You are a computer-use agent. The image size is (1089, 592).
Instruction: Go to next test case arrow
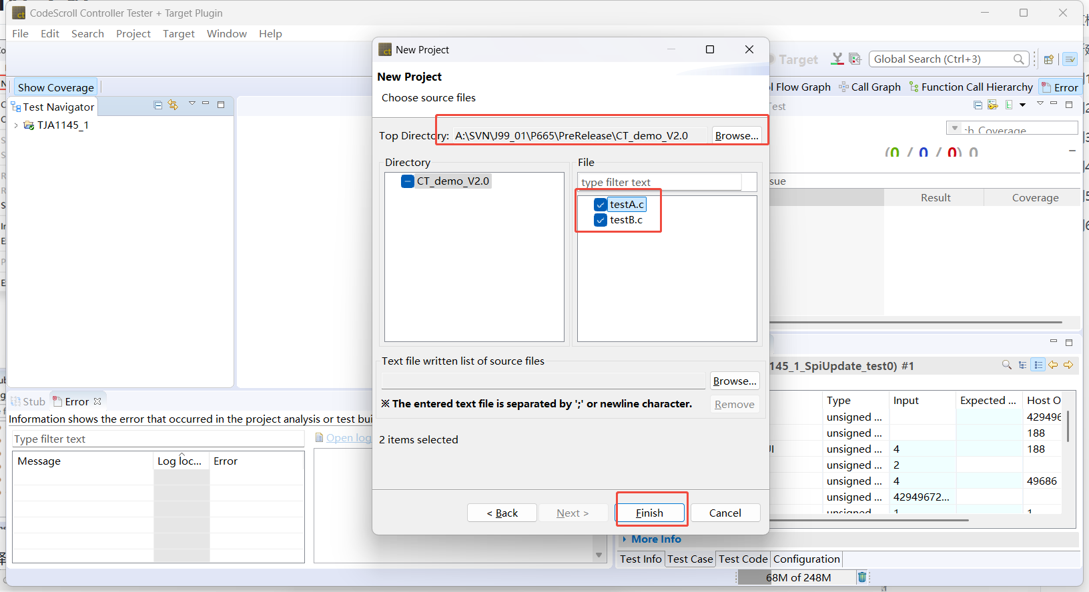1068,365
